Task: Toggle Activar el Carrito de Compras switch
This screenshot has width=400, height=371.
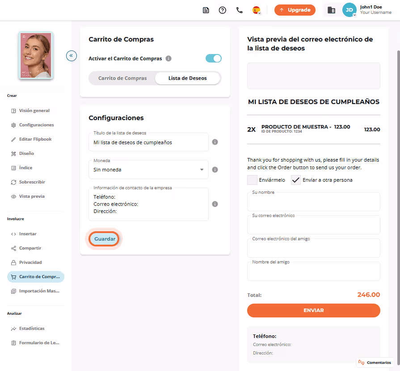Action: coord(214,58)
